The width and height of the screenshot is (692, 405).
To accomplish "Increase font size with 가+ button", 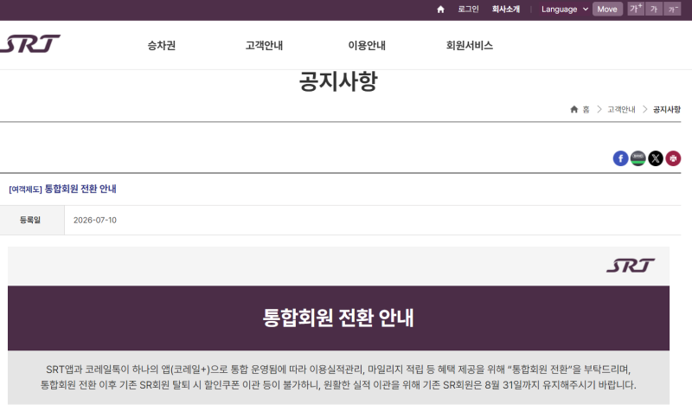I will pyautogui.click(x=636, y=9).
